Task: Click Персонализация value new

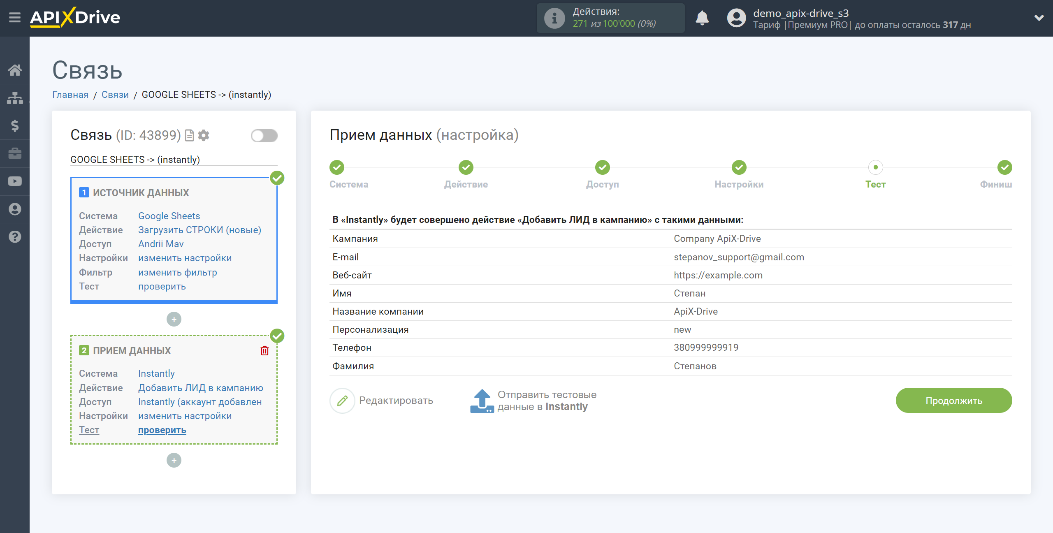Action: point(682,329)
